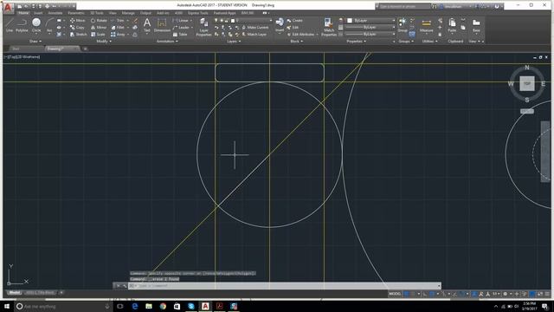
Task: Click the Create block button
Action: 294,21
